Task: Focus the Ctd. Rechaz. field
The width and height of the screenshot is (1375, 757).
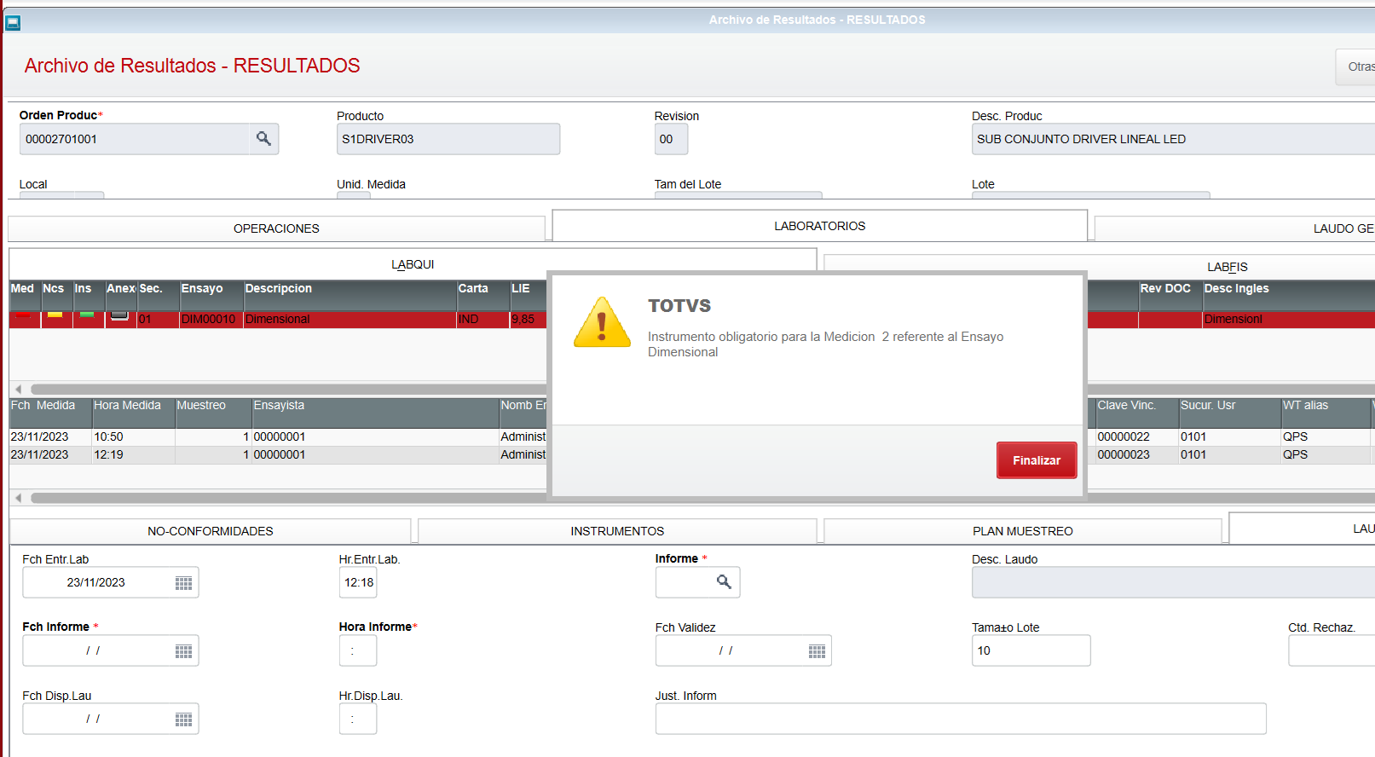Action: (x=1332, y=650)
